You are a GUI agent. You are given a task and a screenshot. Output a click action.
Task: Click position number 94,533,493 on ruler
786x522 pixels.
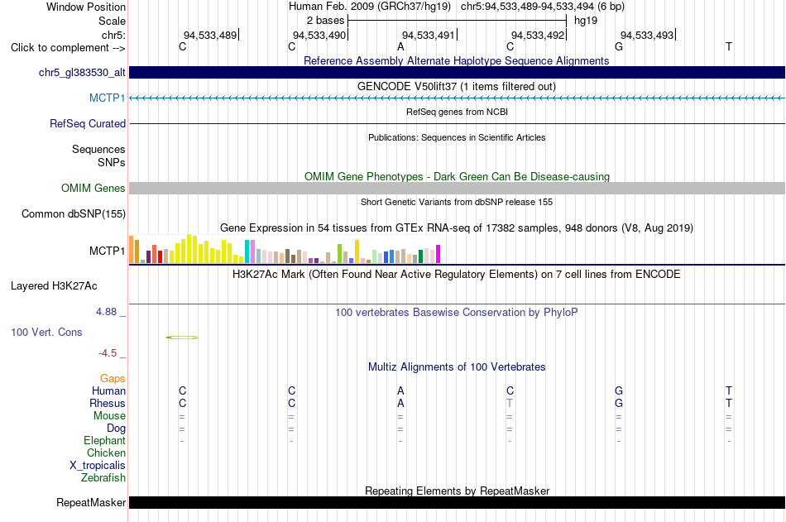click(x=647, y=35)
